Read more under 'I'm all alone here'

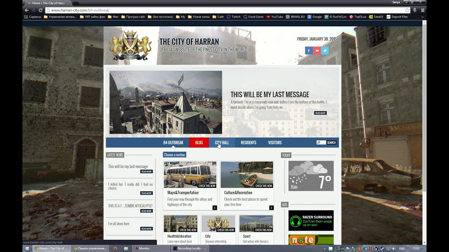(147, 229)
